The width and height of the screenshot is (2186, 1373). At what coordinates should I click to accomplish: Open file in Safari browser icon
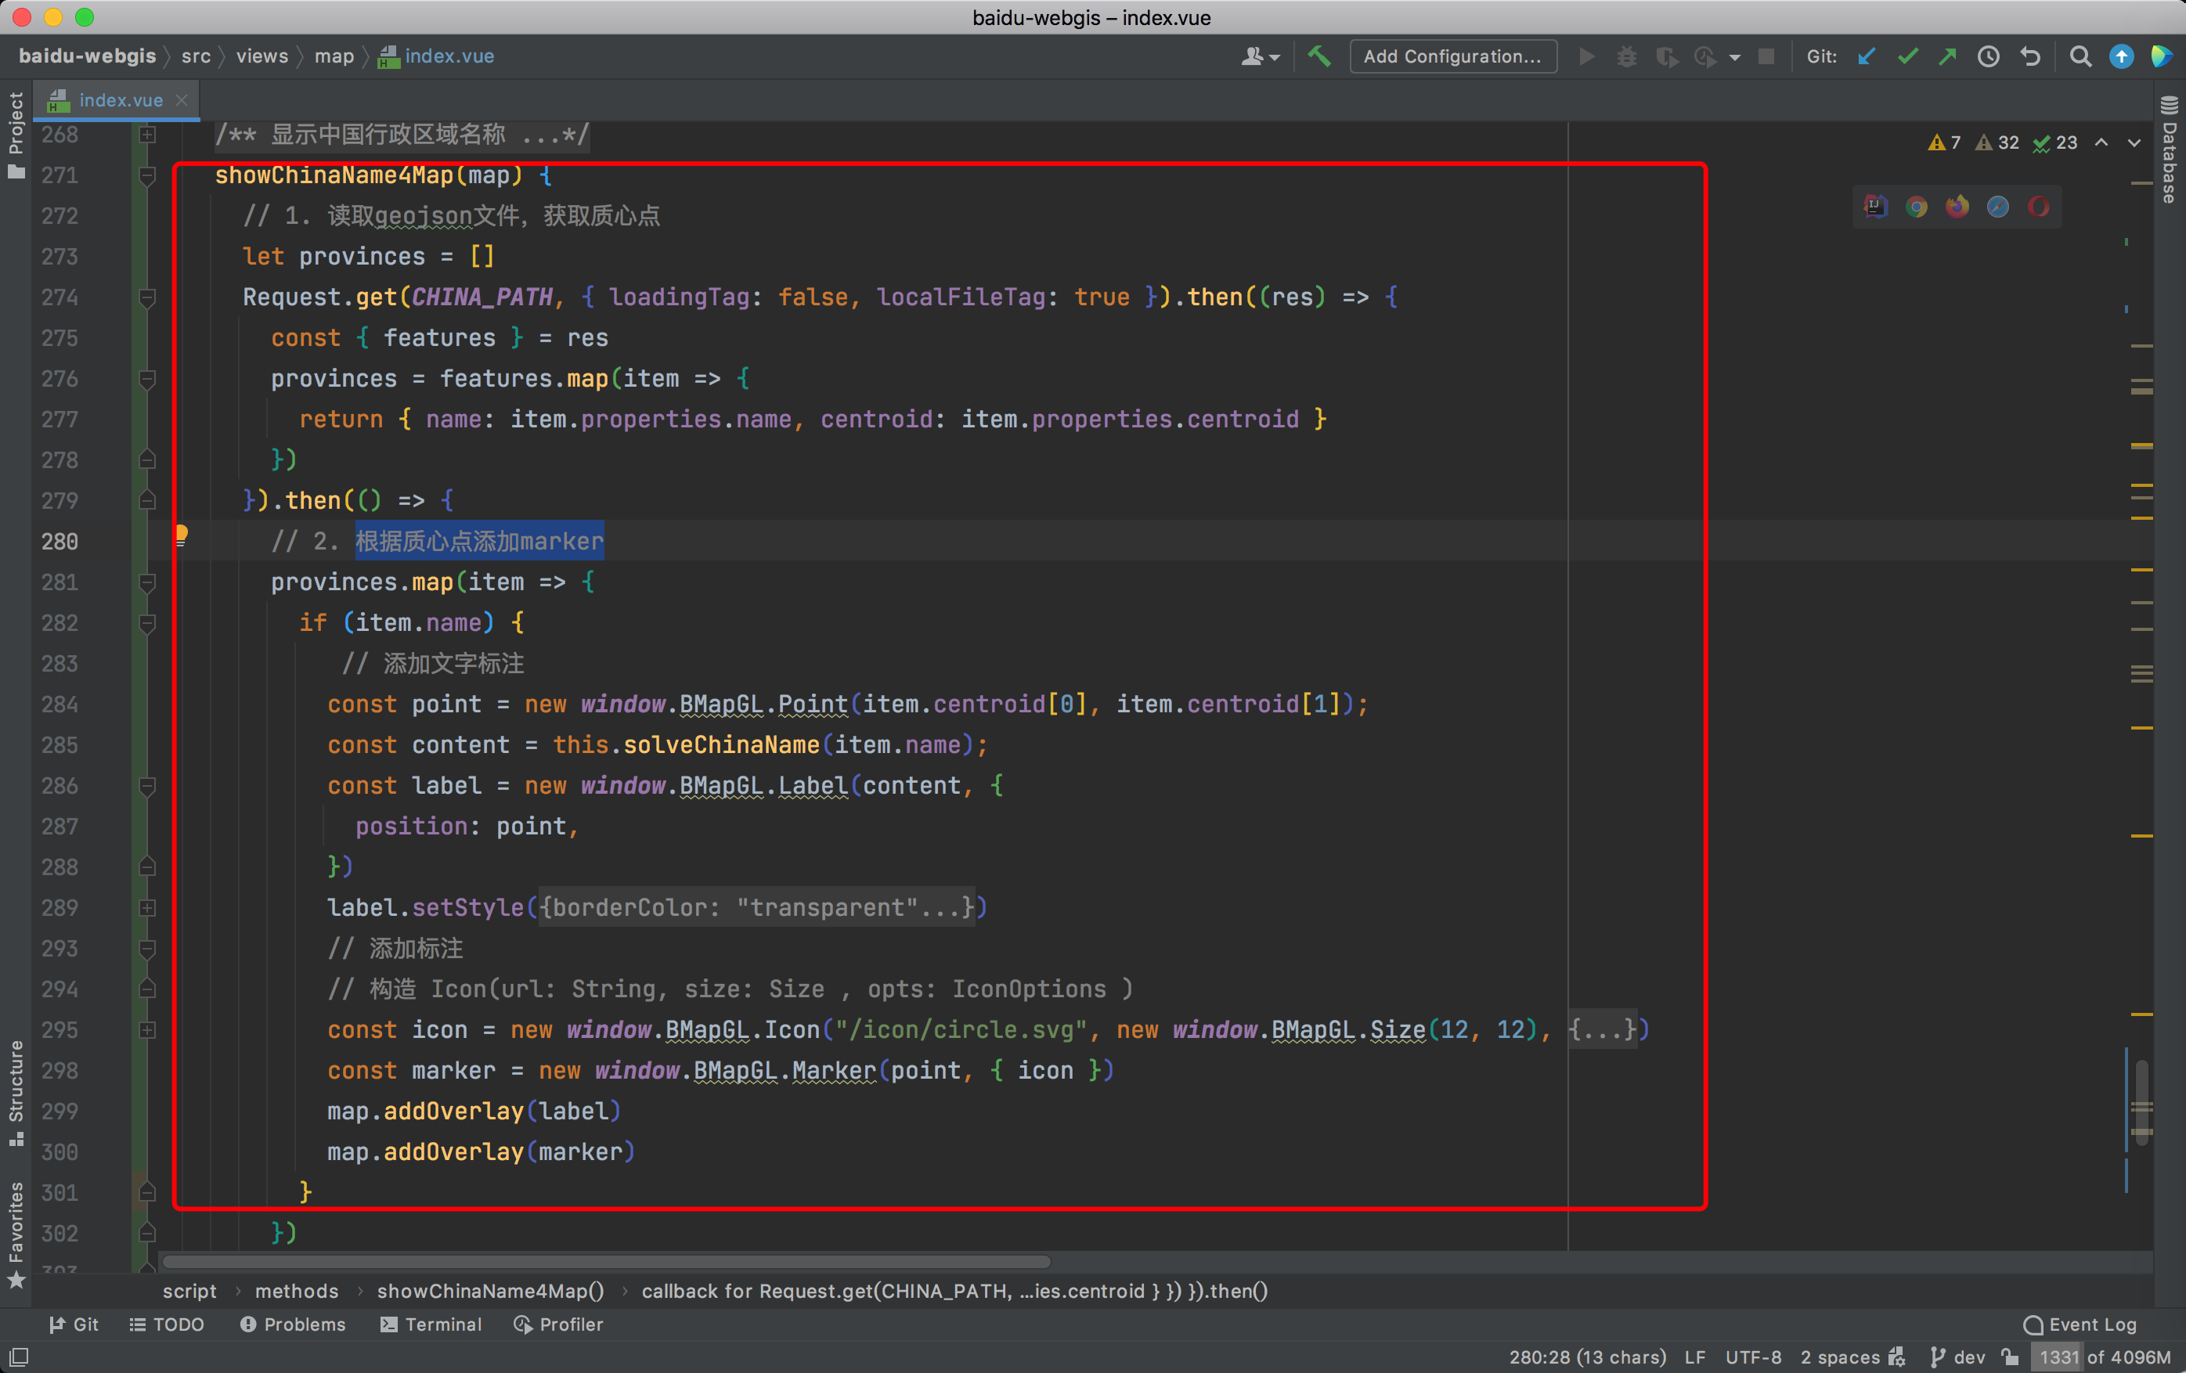coord(1997,207)
